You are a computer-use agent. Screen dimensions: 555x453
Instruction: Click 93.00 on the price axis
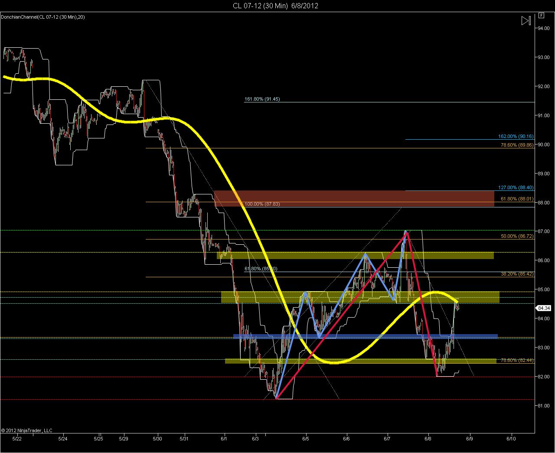click(544, 57)
